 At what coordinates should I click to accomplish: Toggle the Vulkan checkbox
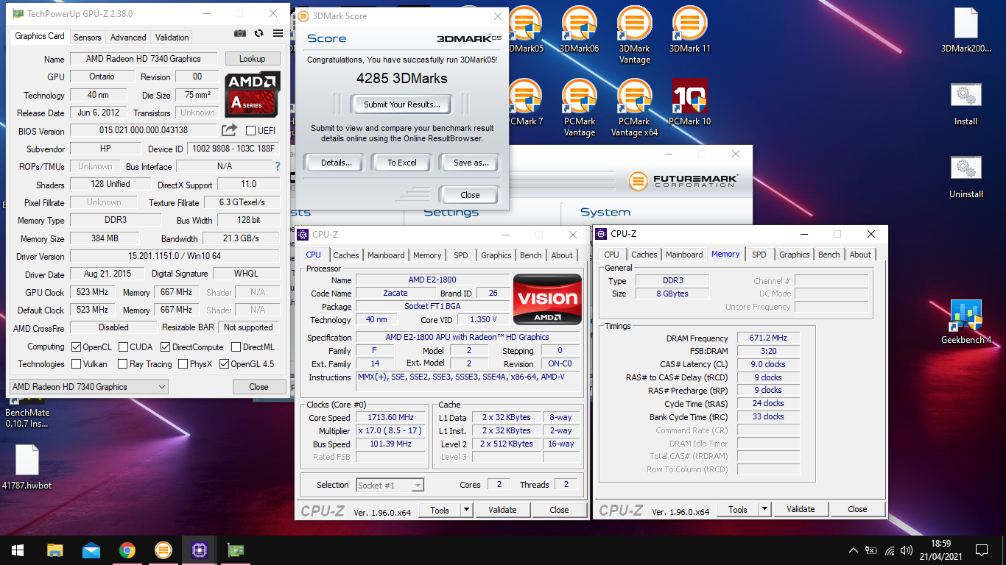(x=77, y=364)
